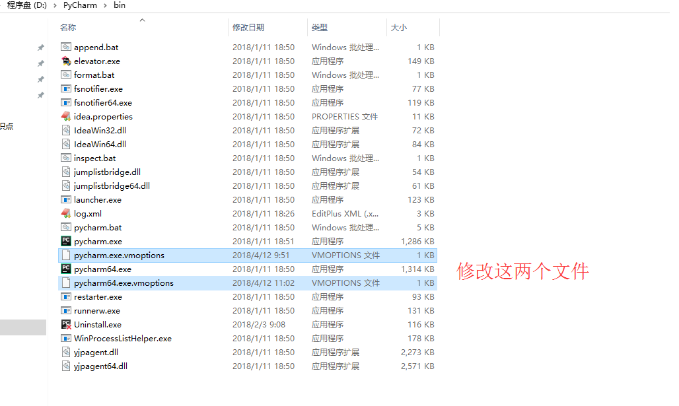Toggle sort direction arrow above 名称
Viewport: 679px width, 406px height.
tap(142, 20)
